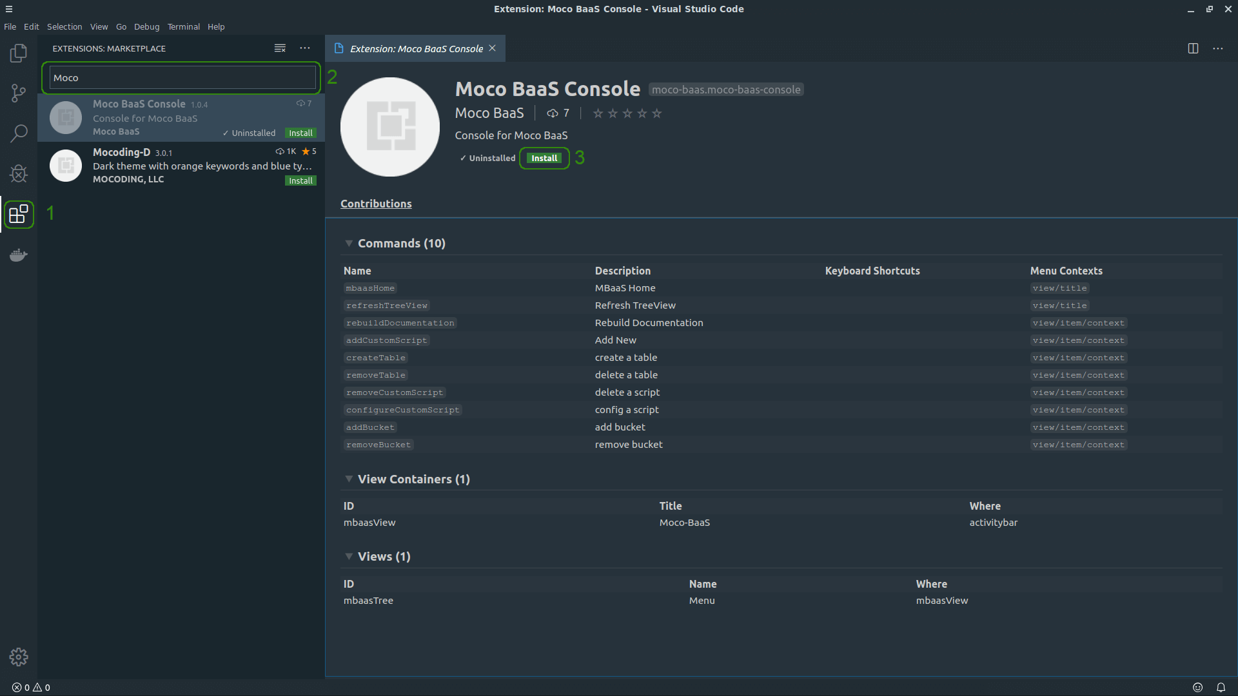Open the Terminal menu
Viewport: 1238px width, 696px height.
183,26
